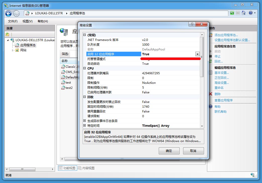
Task: Select 固定时间间隔(分钟) value 1740
Action: click(x=170, y=106)
